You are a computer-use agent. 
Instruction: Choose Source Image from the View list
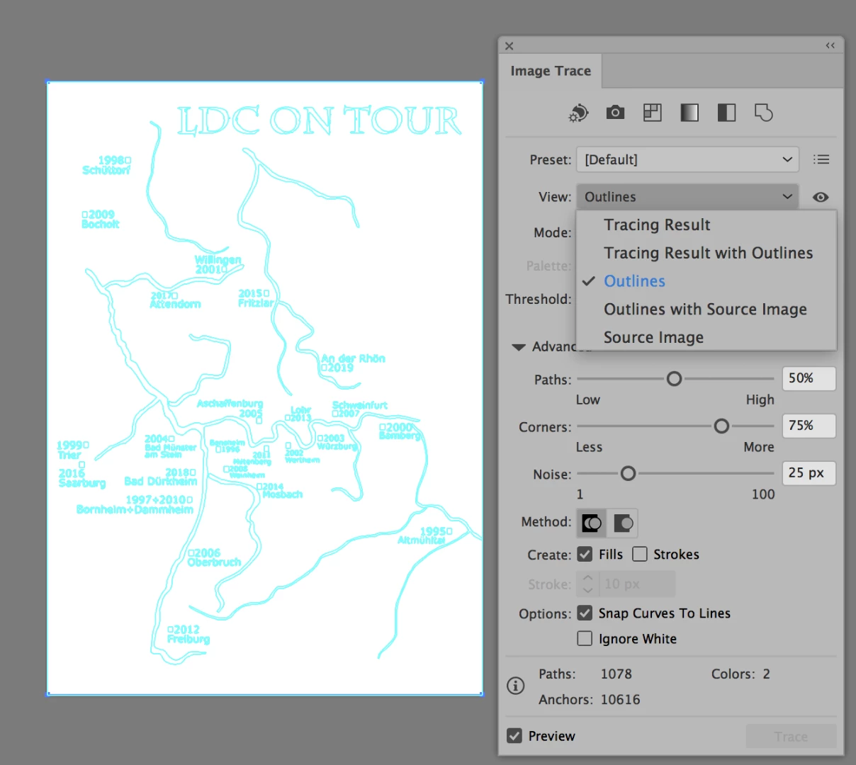[653, 337]
